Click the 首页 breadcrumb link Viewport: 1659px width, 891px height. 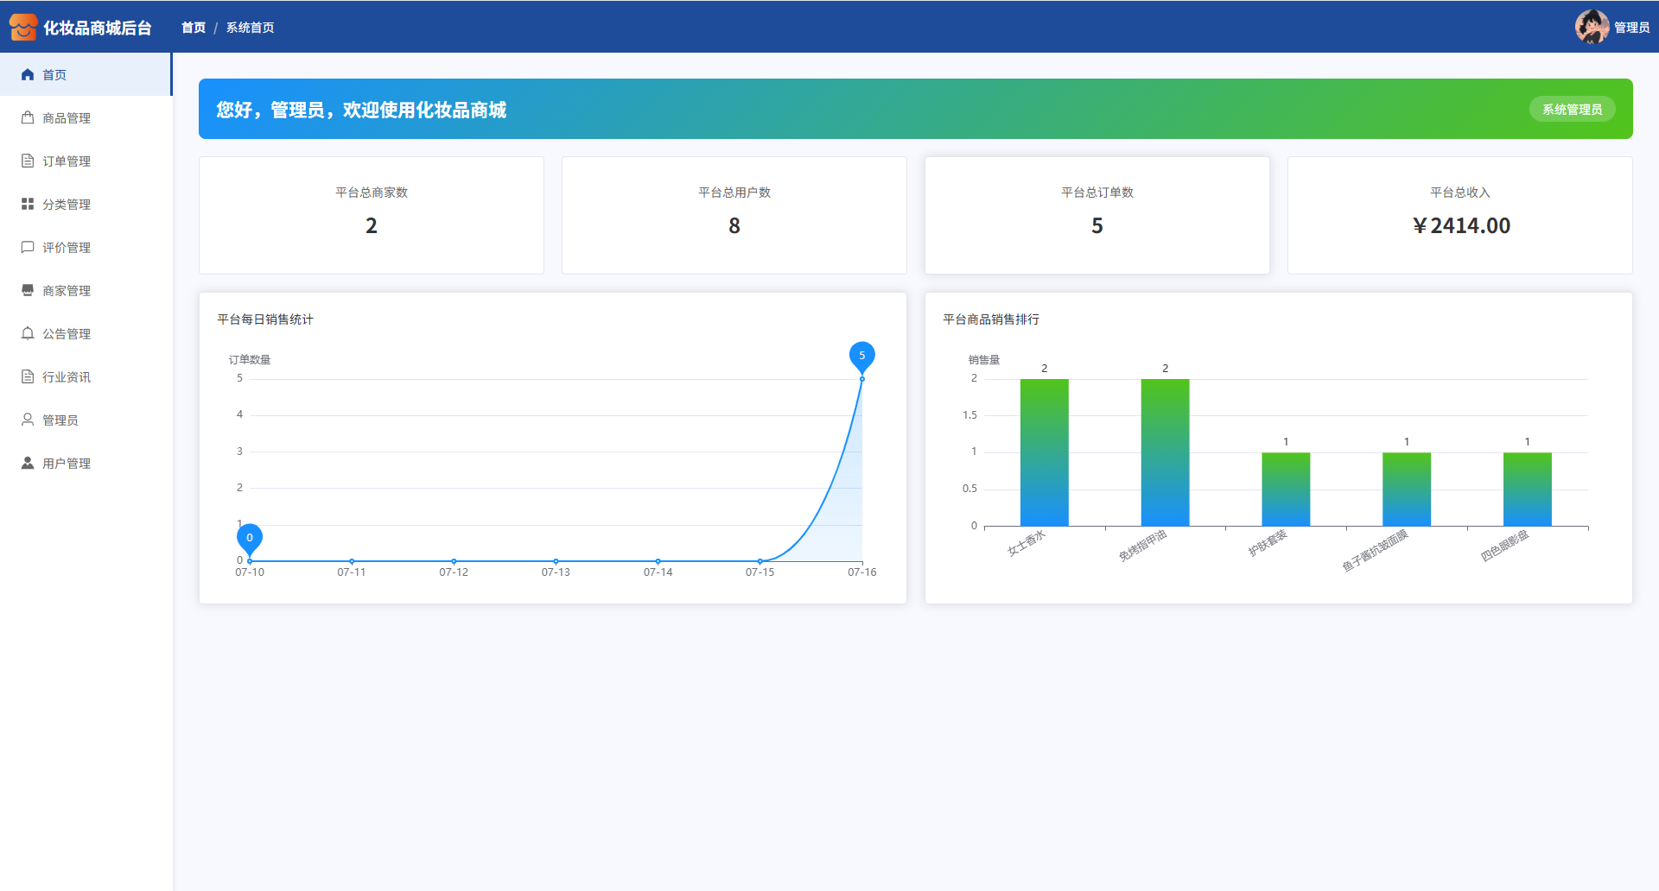[194, 28]
